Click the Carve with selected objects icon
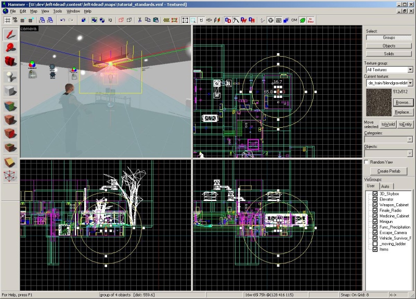The width and height of the screenshot is (416, 299). 84,20
